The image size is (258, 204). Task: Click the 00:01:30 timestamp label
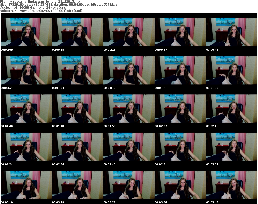coord(212,88)
